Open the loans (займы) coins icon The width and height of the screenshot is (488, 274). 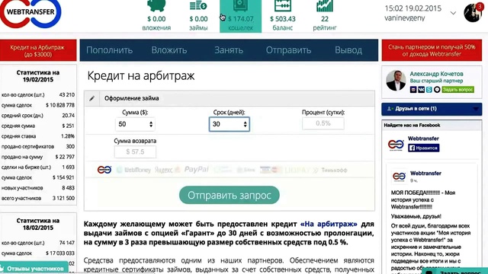(198, 6)
